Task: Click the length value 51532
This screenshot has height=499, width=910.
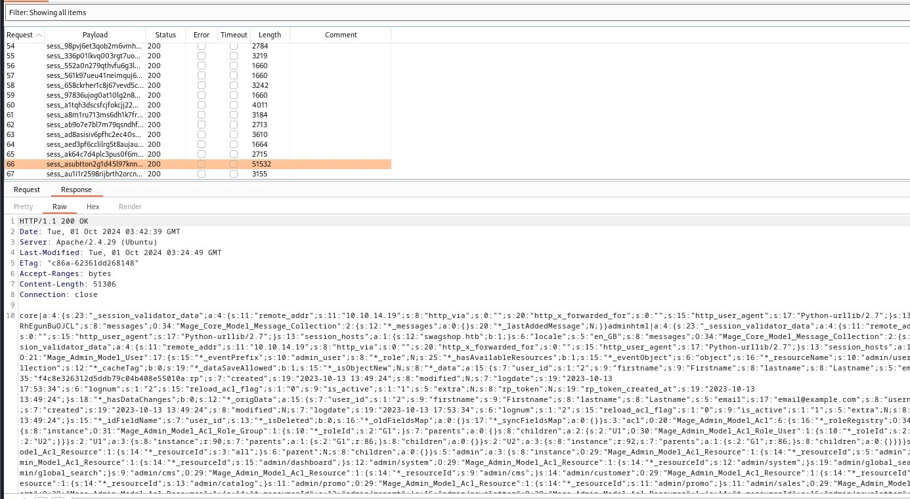Action: click(x=261, y=164)
